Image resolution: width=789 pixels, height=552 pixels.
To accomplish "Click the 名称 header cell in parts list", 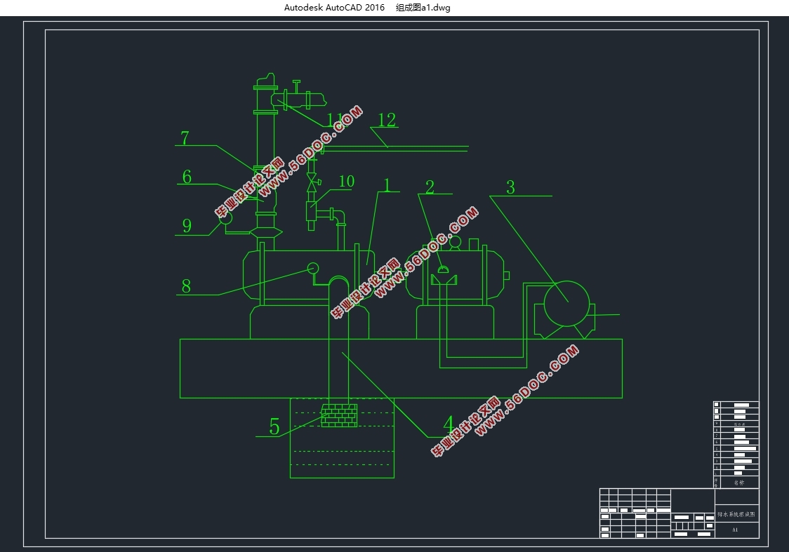I will [x=738, y=483].
